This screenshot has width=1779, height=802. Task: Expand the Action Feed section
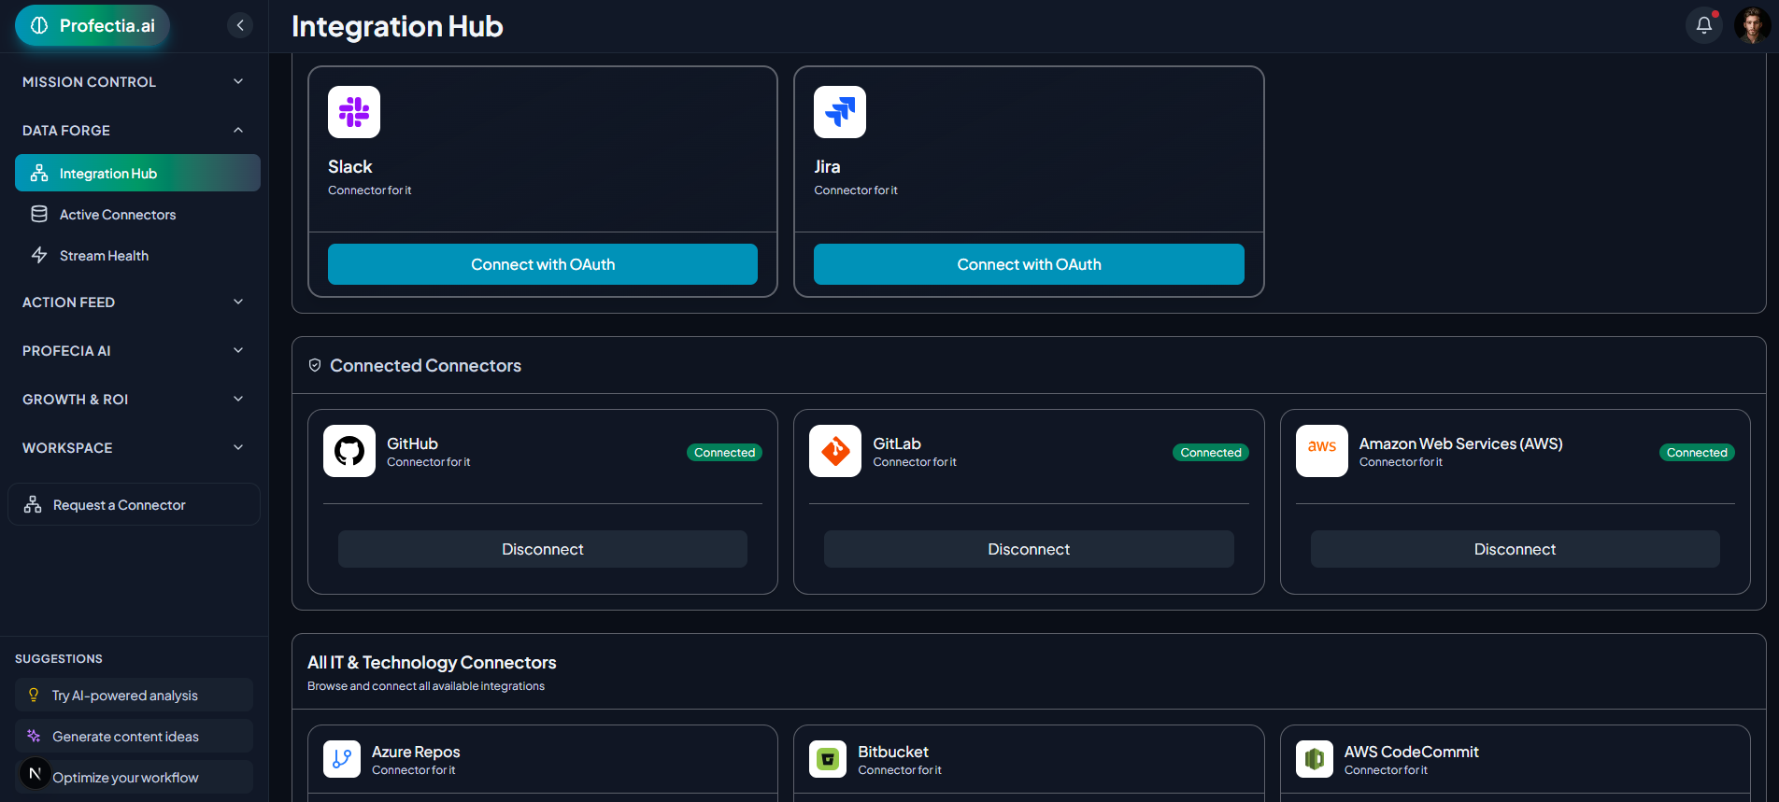[x=134, y=303]
